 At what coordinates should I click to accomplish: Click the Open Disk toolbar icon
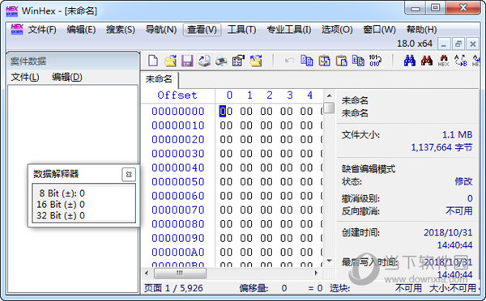tap(204, 61)
